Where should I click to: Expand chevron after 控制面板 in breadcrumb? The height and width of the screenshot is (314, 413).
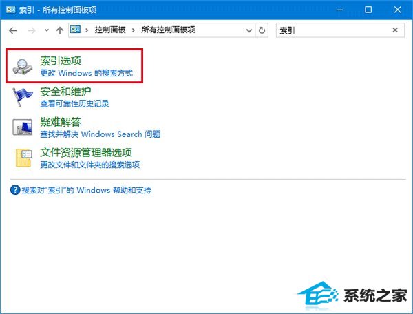[x=134, y=30]
